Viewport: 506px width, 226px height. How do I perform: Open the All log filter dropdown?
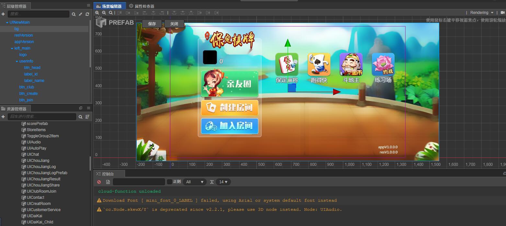194,182
